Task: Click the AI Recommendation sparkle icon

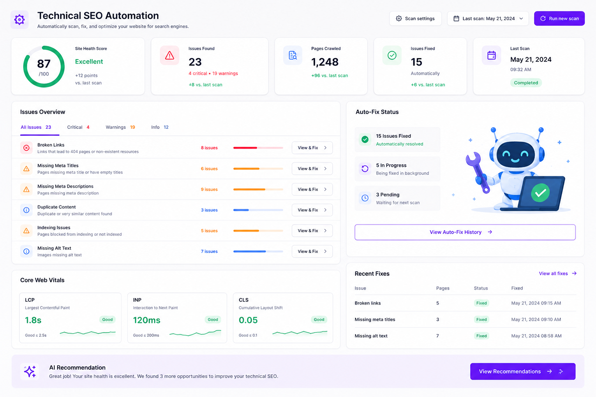Action: point(30,371)
